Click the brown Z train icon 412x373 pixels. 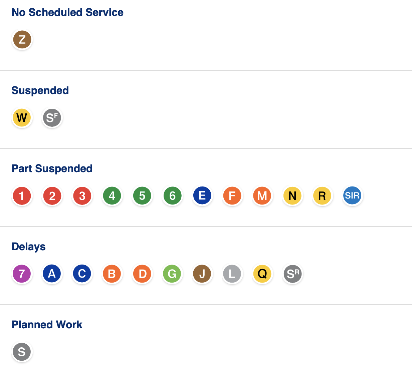click(x=22, y=39)
